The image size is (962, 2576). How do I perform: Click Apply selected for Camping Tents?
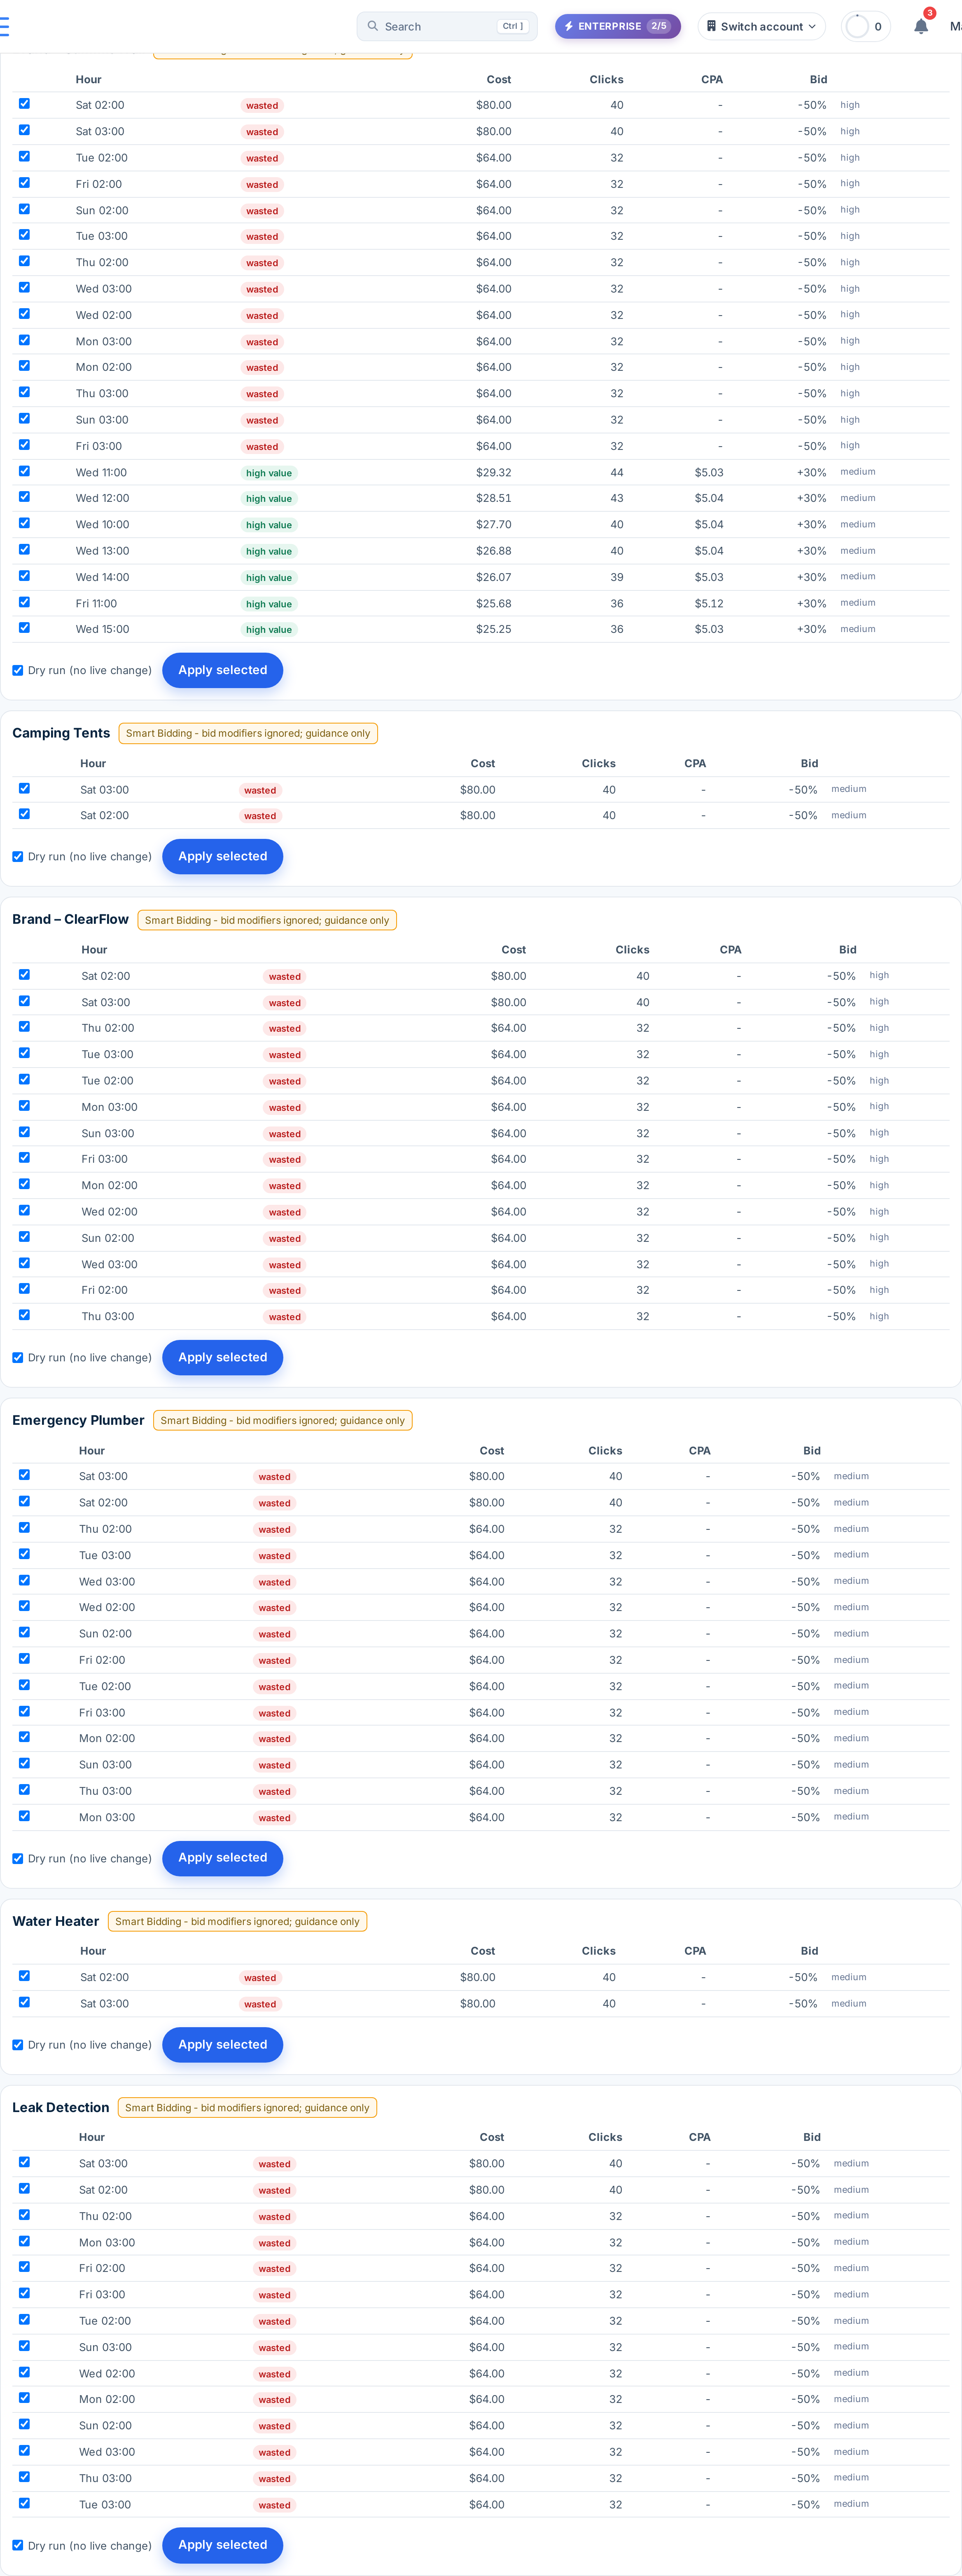point(223,857)
